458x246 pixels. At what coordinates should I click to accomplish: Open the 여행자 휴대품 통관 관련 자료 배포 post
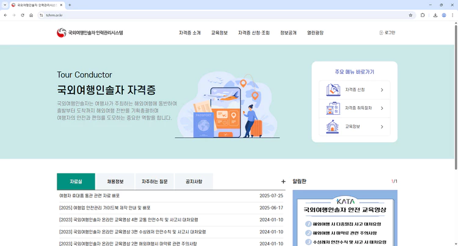pos(89,196)
